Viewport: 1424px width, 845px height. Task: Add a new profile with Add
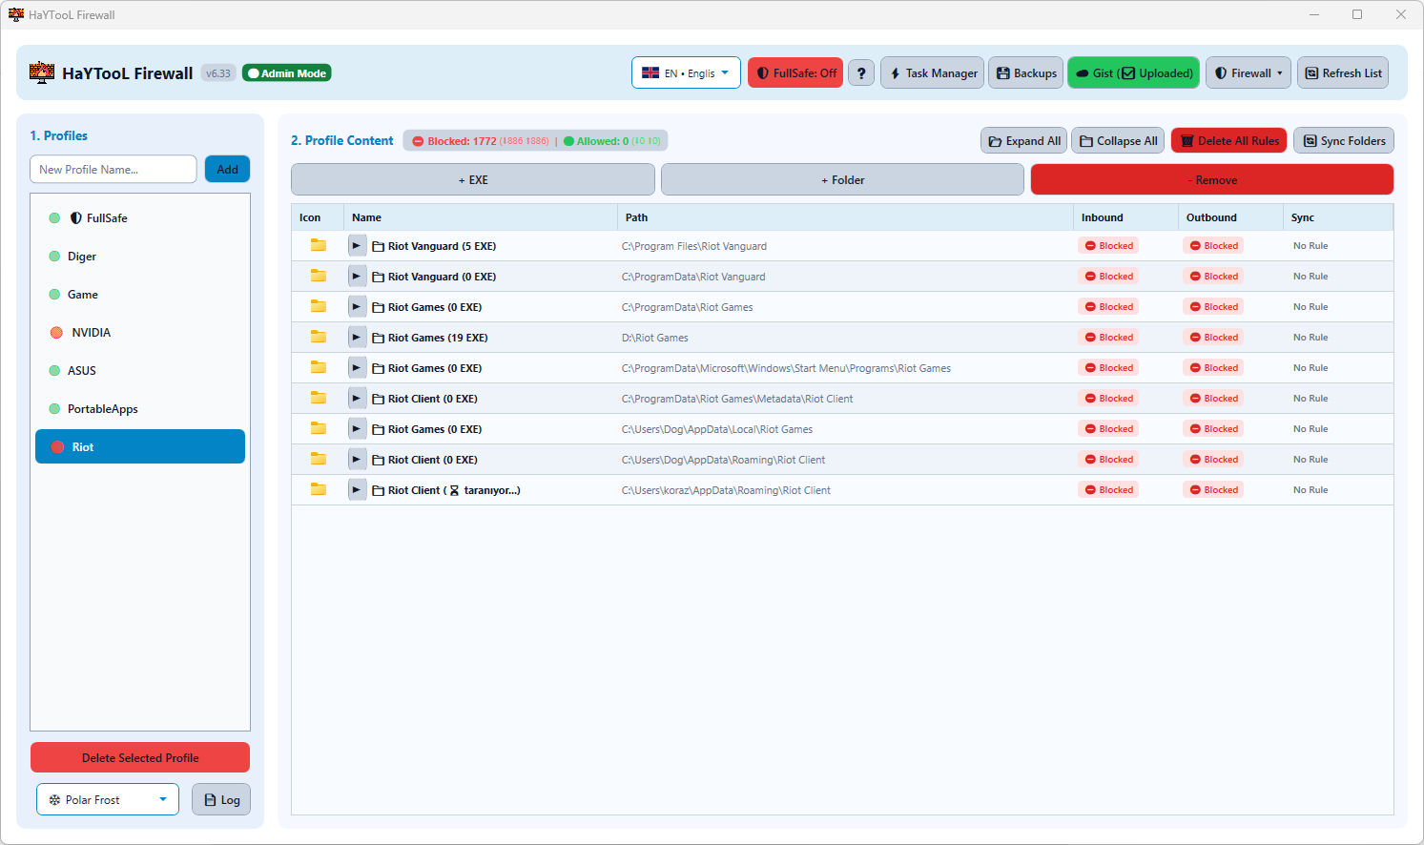click(x=228, y=170)
